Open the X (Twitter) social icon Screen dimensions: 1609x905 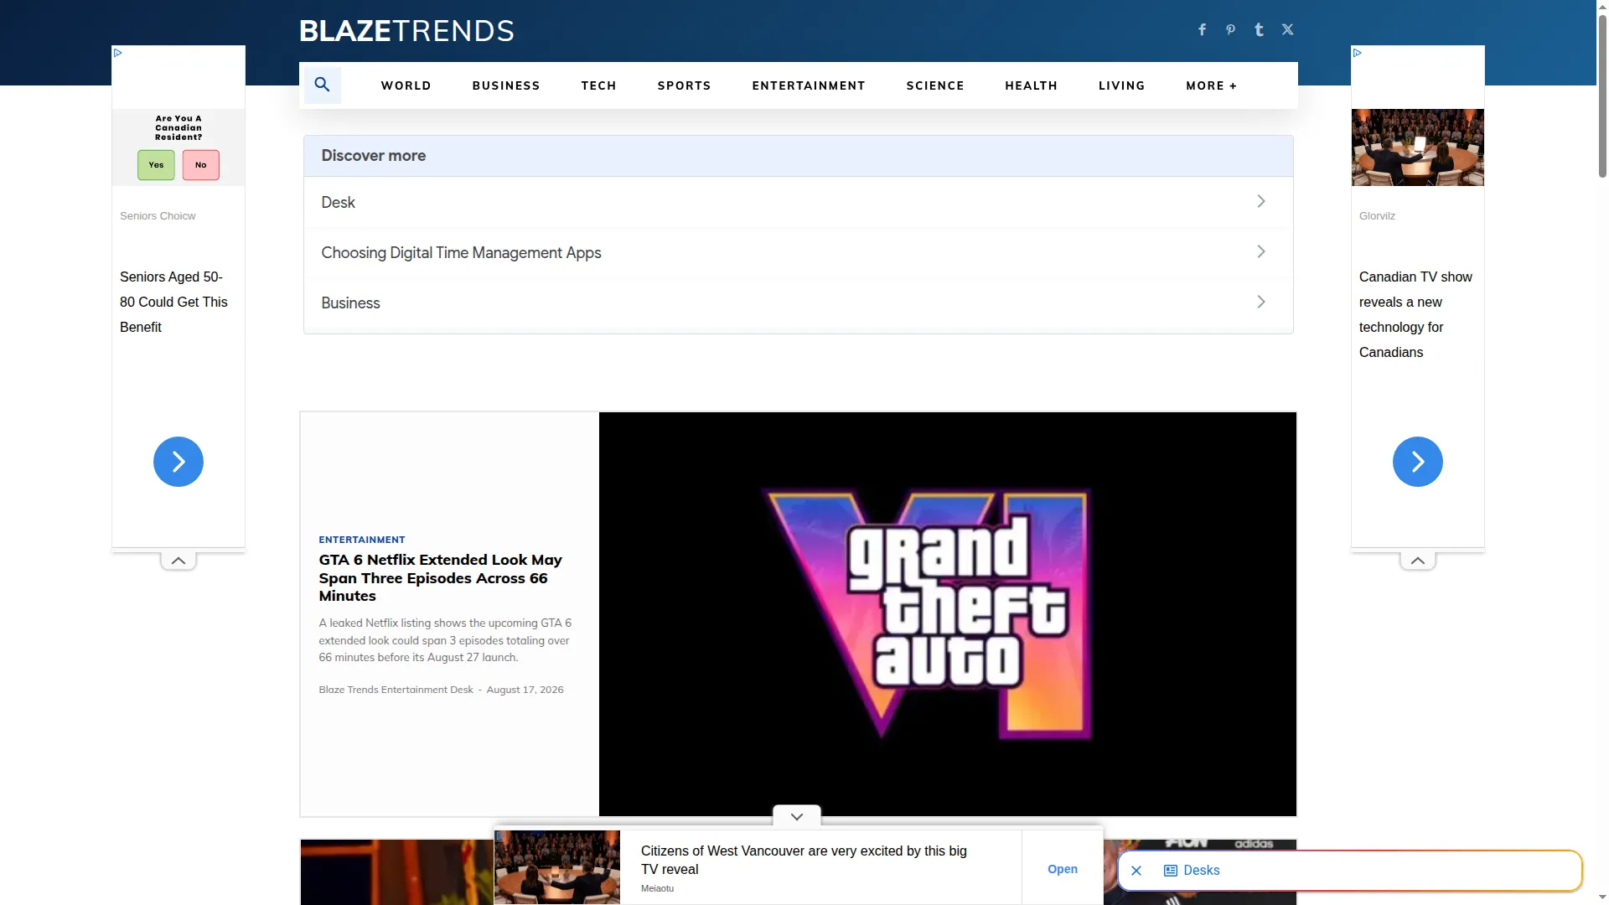point(1287,30)
